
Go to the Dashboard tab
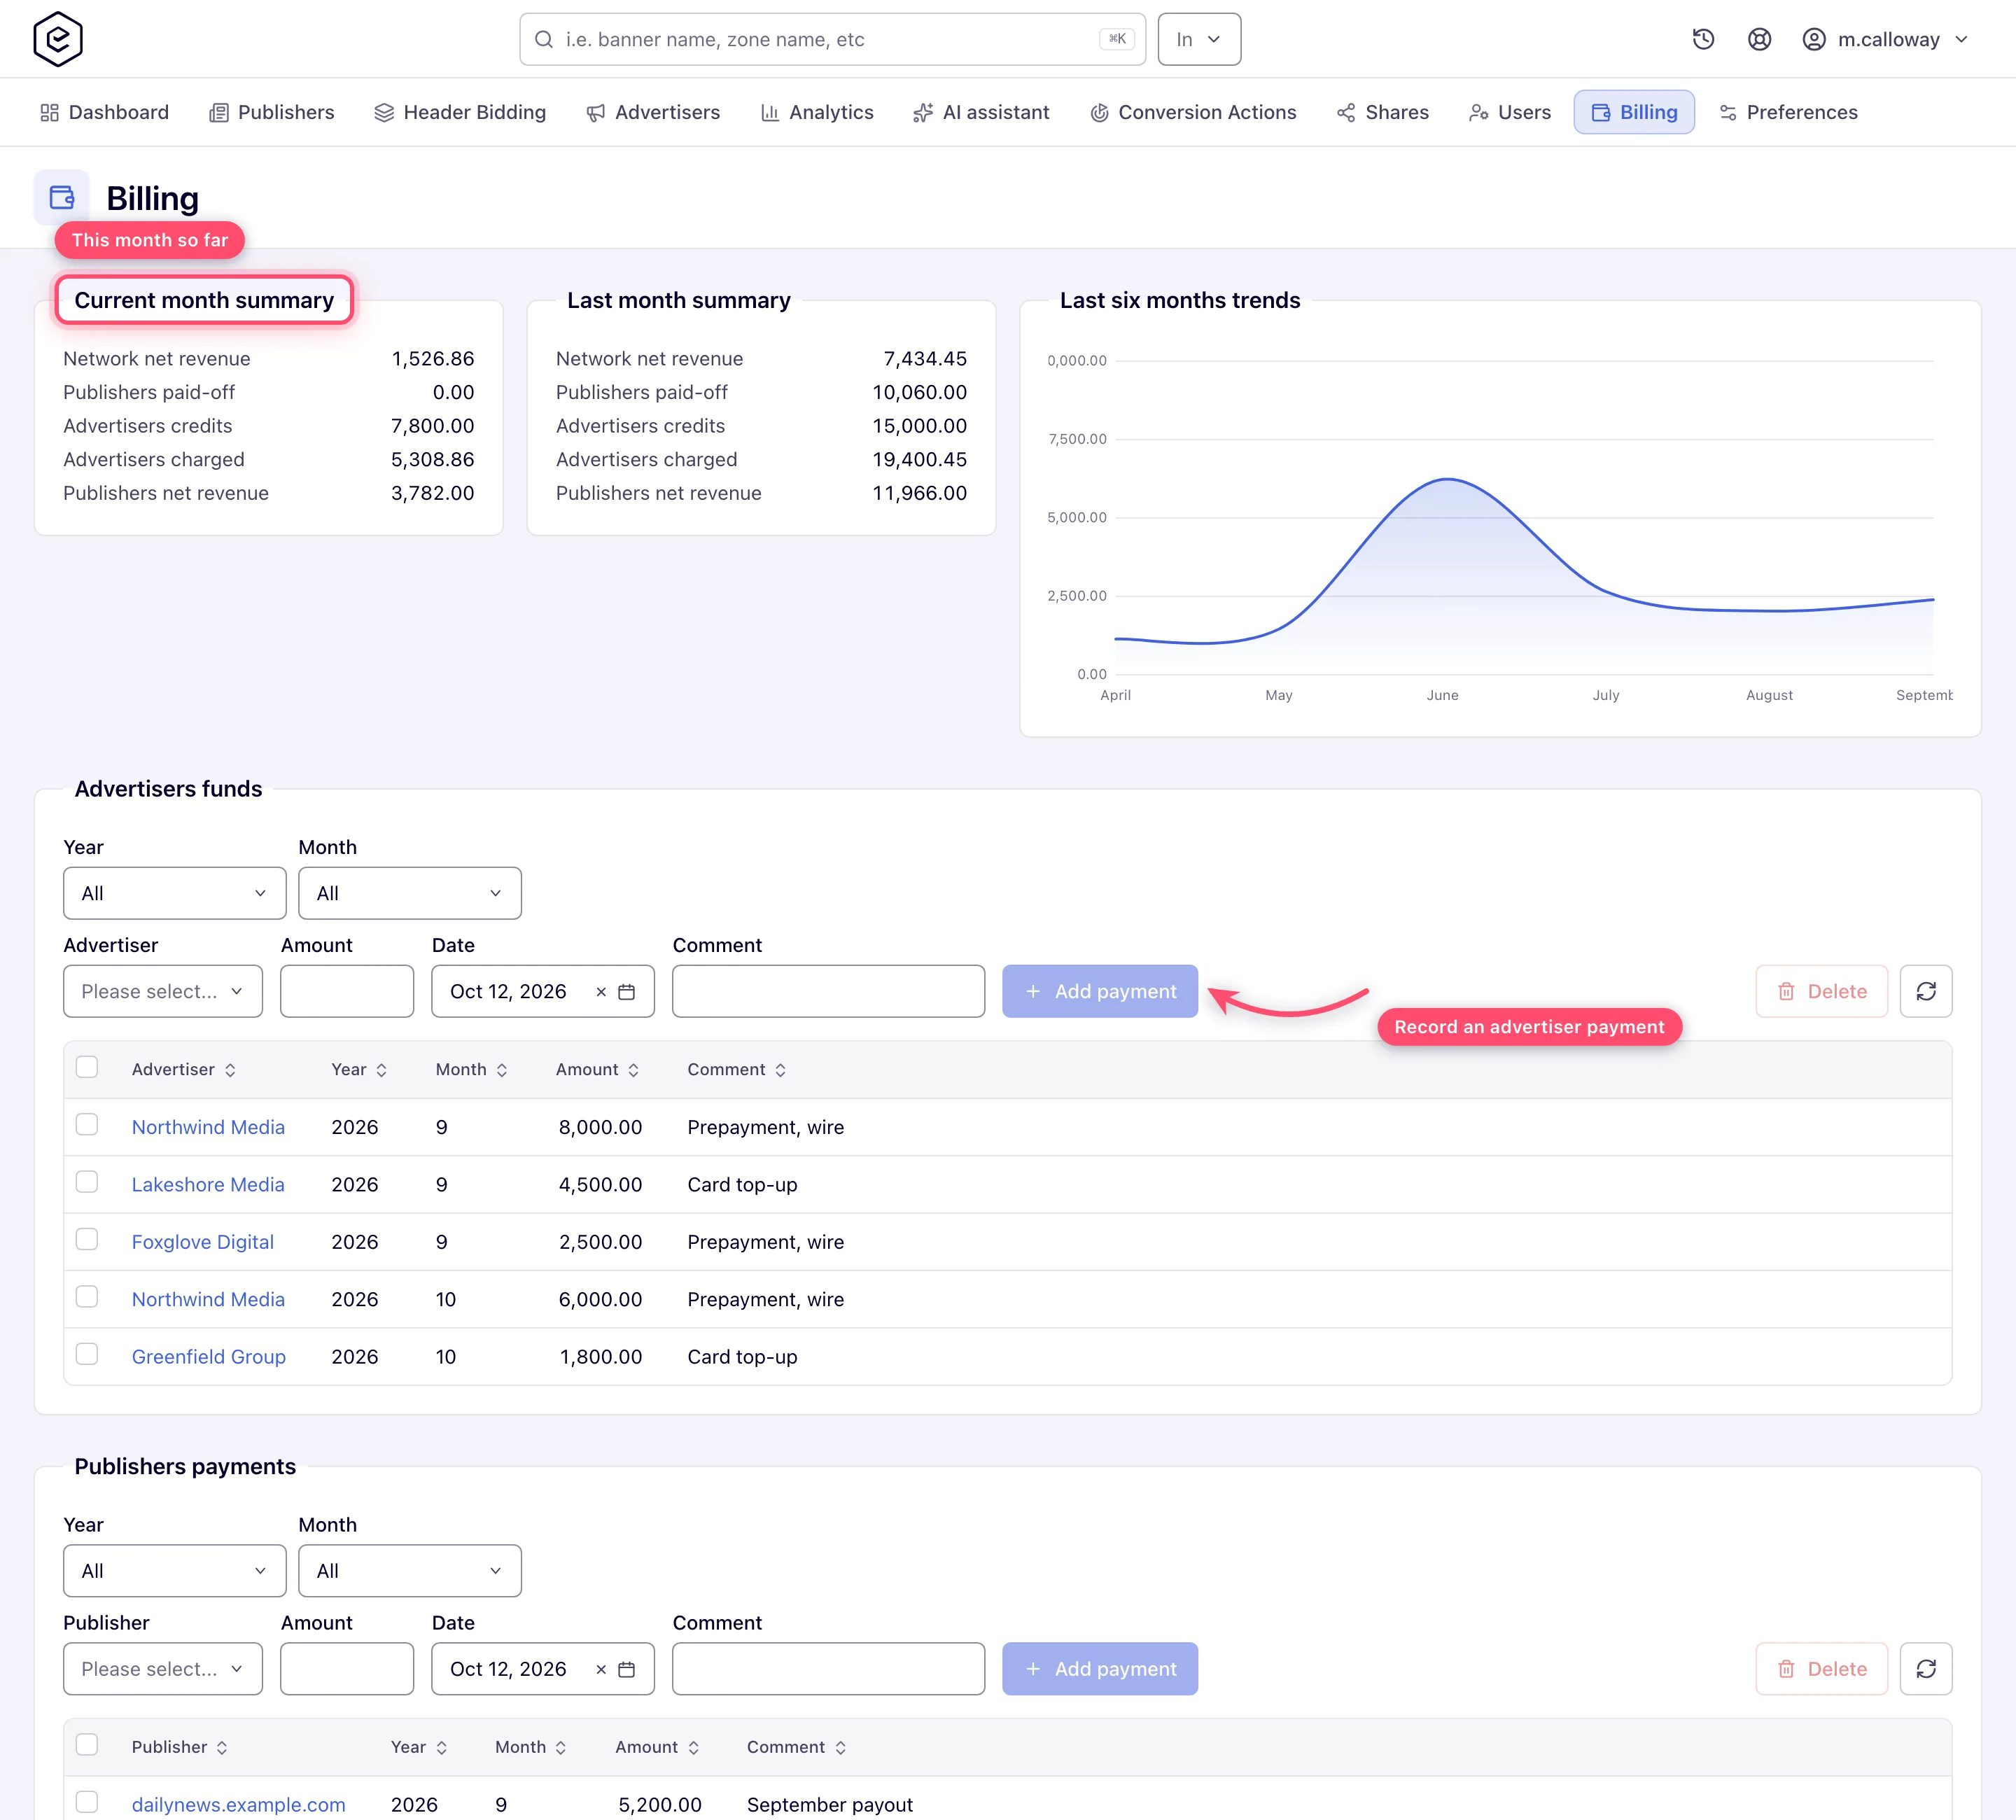pyautogui.click(x=104, y=112)
